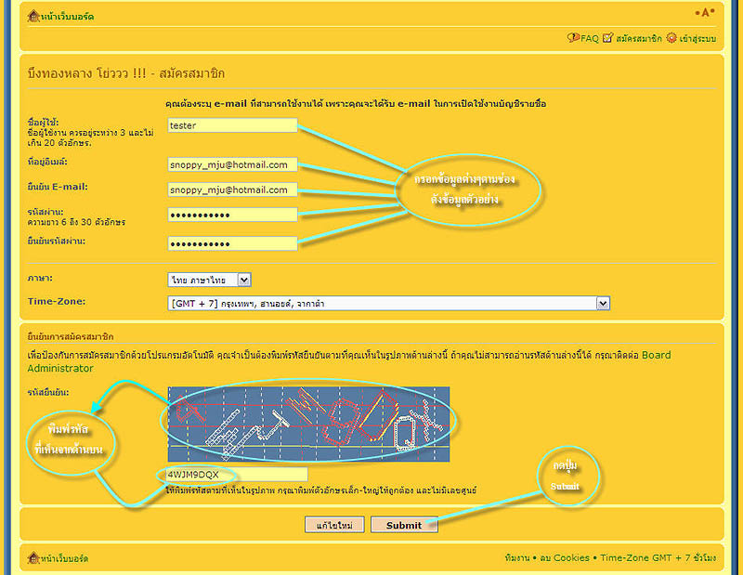This screenshot has width=743, height=575.
Task: Focus the confirmation code field with 4WJM9DQX
Action: pos(237,475)
